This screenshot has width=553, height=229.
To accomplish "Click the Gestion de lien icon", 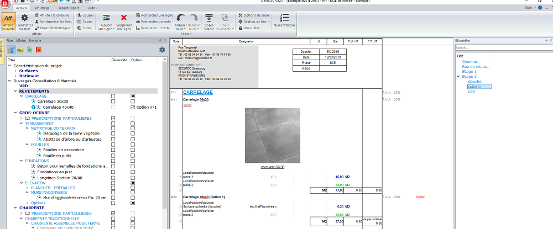I will click(x=241, y=22).
